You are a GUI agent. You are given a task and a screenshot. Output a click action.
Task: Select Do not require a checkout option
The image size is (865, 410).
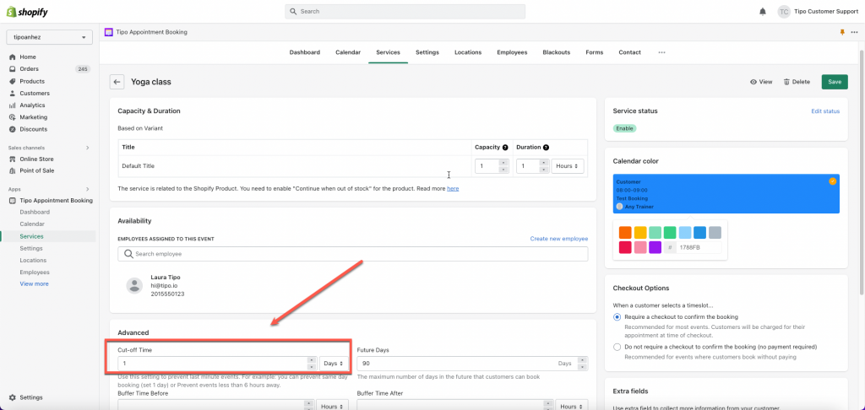click(x=617, y=348)
